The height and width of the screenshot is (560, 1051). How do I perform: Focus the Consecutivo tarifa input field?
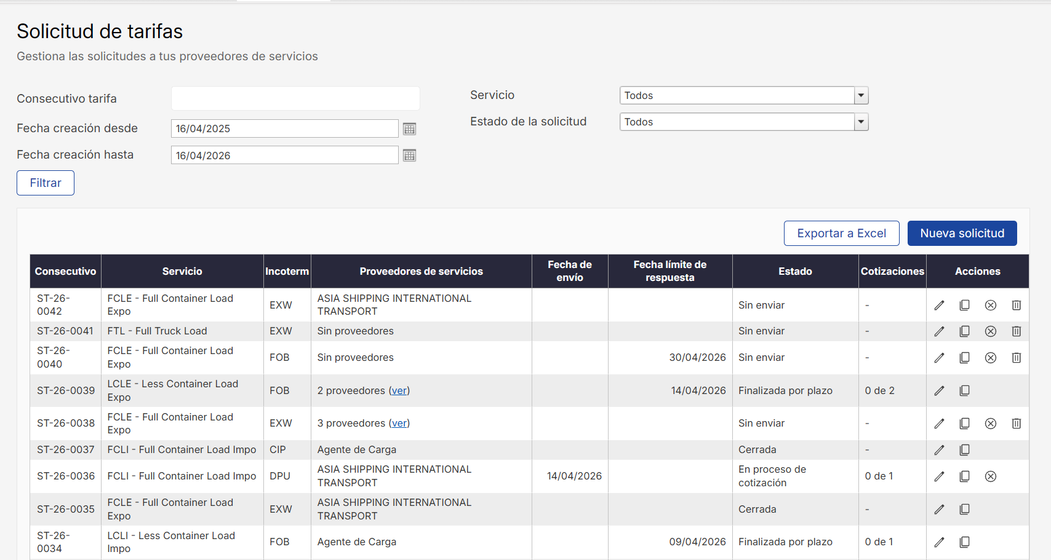(x=295, y=98)
